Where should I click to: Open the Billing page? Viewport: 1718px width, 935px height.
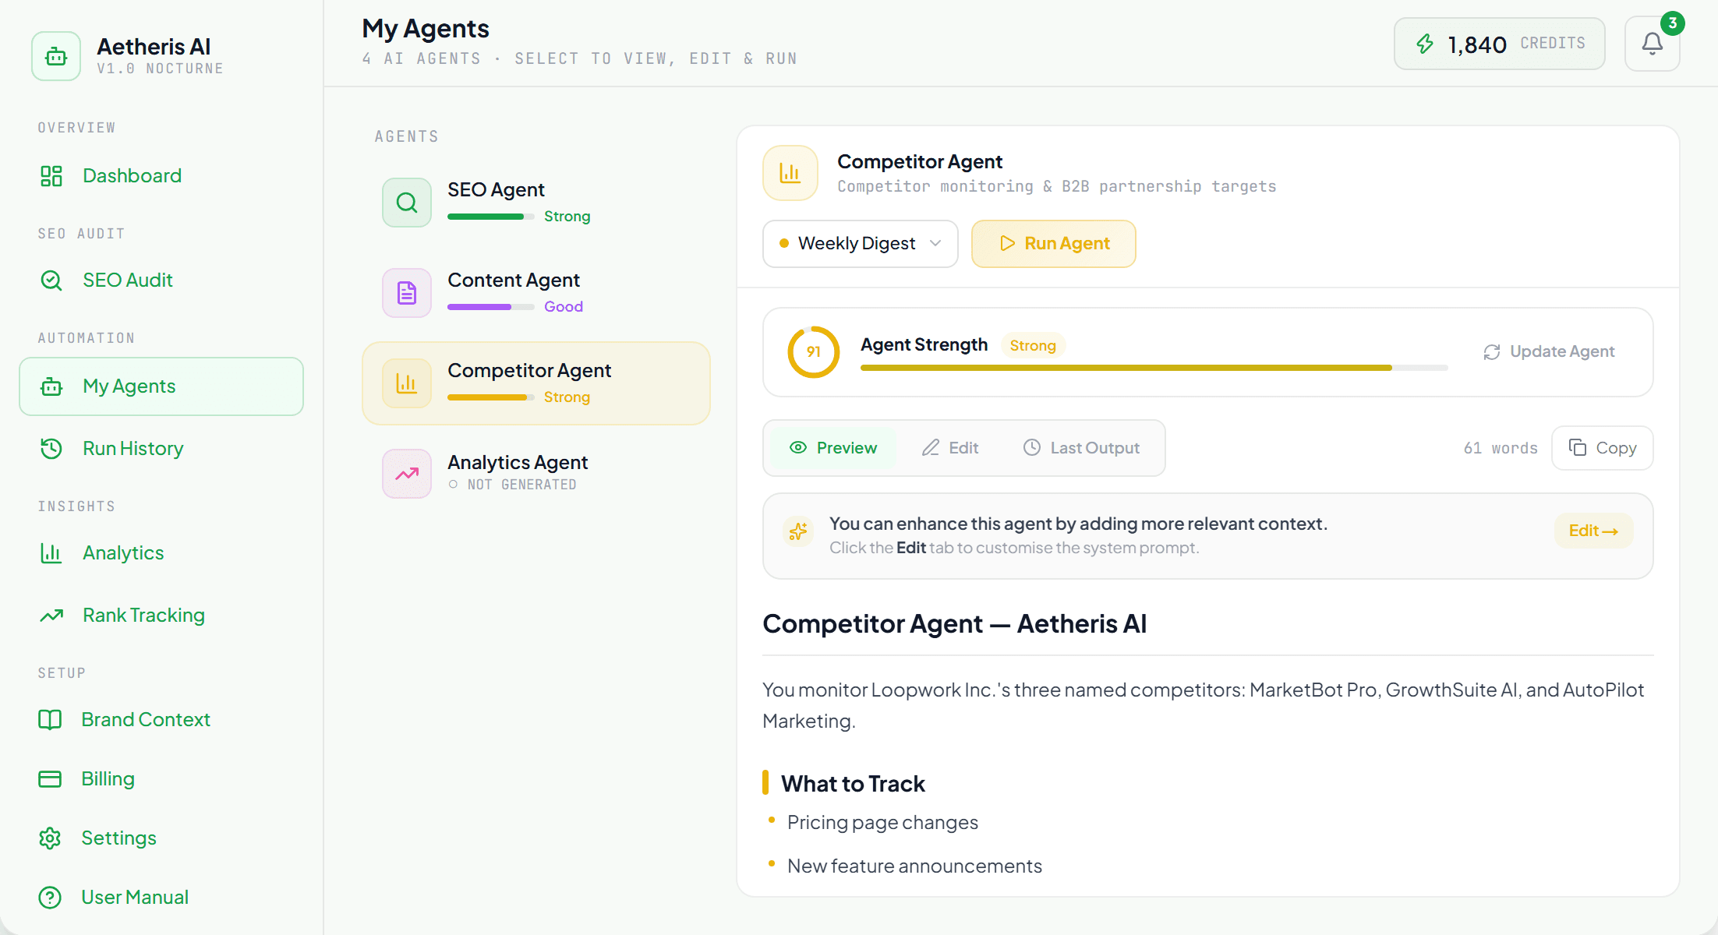coord(161,779)
